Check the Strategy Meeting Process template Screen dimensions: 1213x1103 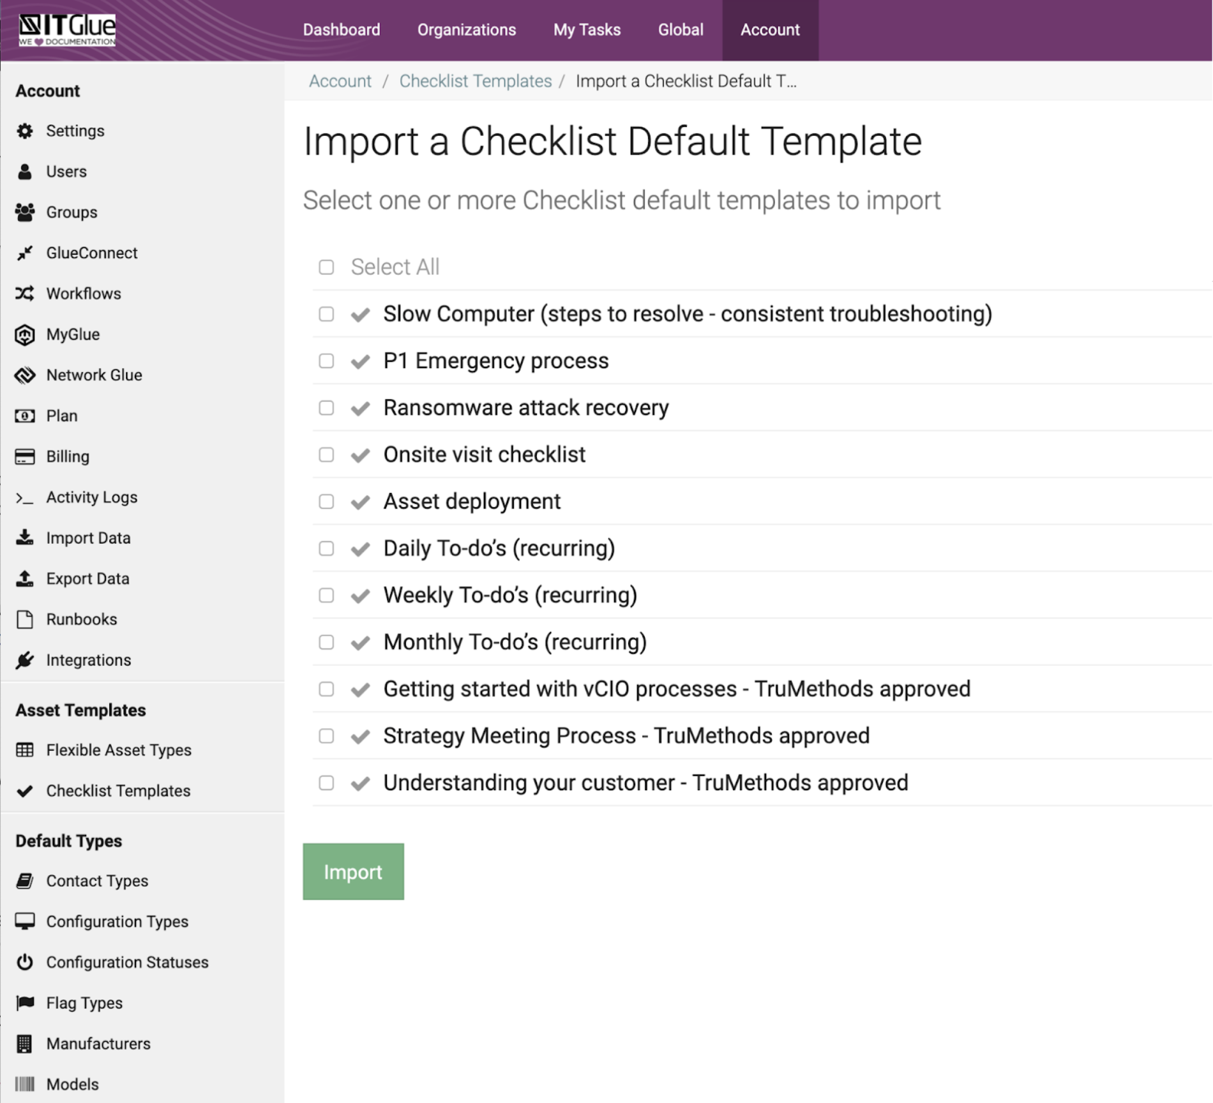pyautogui.click(x=327, y=735)
